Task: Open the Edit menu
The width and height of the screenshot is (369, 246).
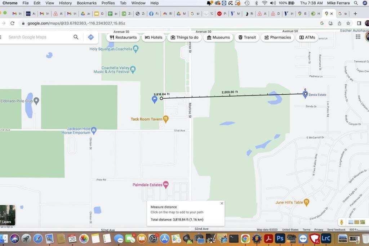Action: (37, 3)
